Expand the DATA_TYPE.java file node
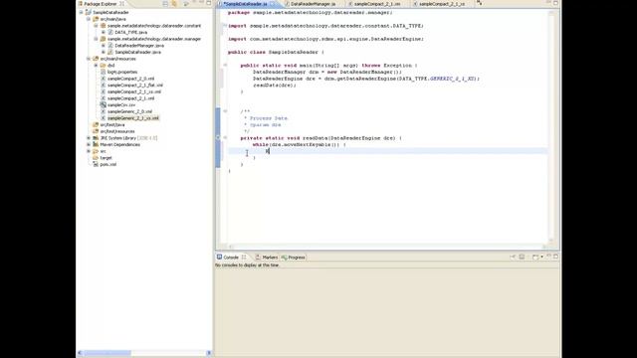Image resolution: width=637 pixels, height=358 pixels. tap(104, 32)
